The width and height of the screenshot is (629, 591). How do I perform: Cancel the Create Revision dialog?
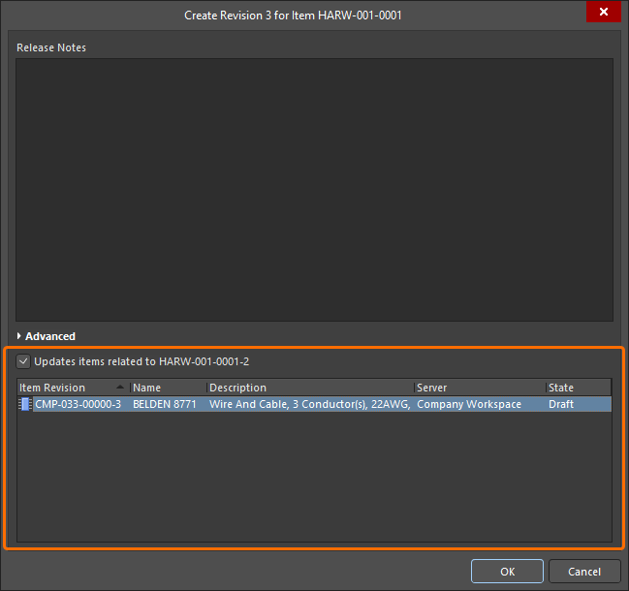pos(584,572)
